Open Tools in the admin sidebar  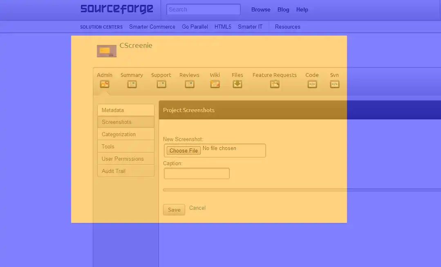point(126,146)
